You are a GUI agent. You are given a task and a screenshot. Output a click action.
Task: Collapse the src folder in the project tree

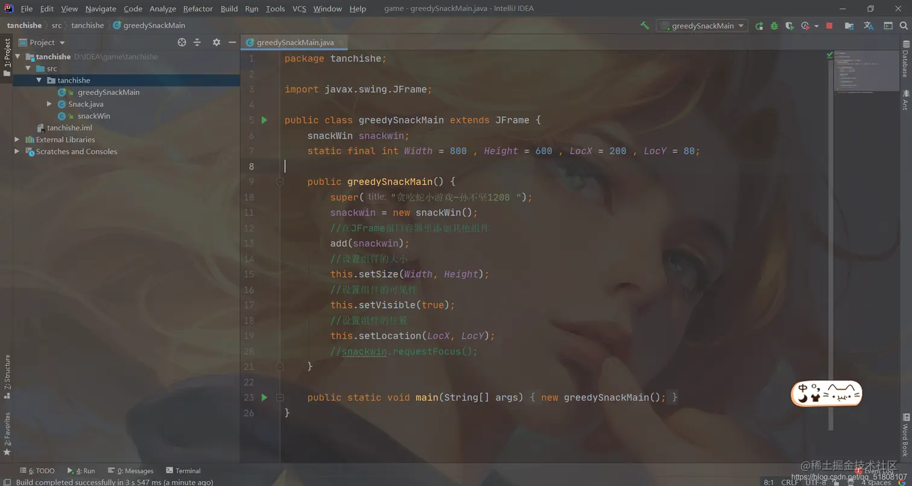28,69
